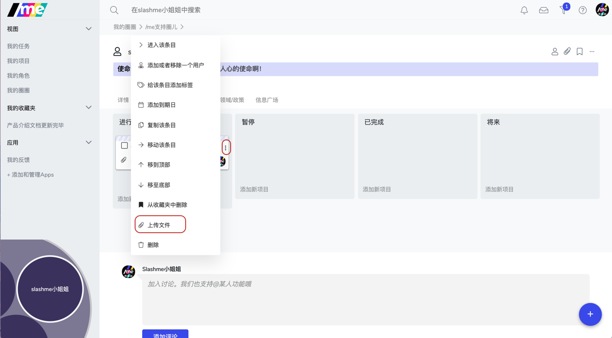Click the attachment paperclip in circle header
Screen dimensions: 612x338
[x=567, y=51]
